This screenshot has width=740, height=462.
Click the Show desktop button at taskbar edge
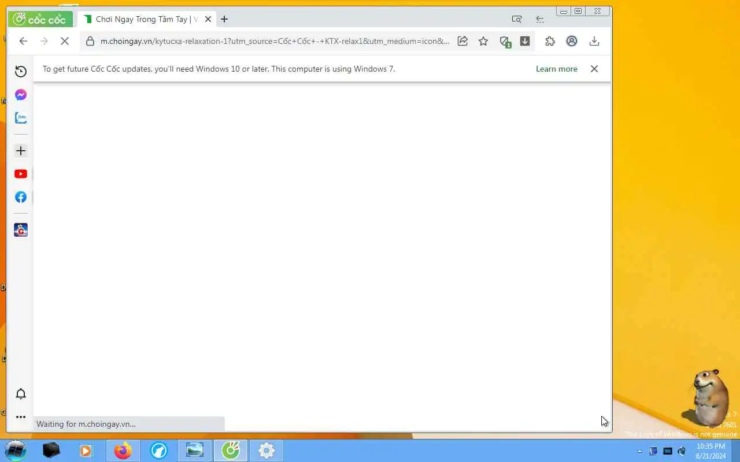click(x=735, y=450)
